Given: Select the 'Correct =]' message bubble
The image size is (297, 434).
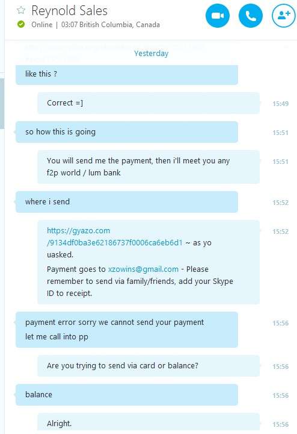Looking at the screenshot, I should (148, 103).
